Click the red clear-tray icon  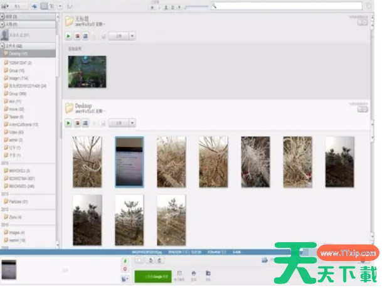[124, 269]
